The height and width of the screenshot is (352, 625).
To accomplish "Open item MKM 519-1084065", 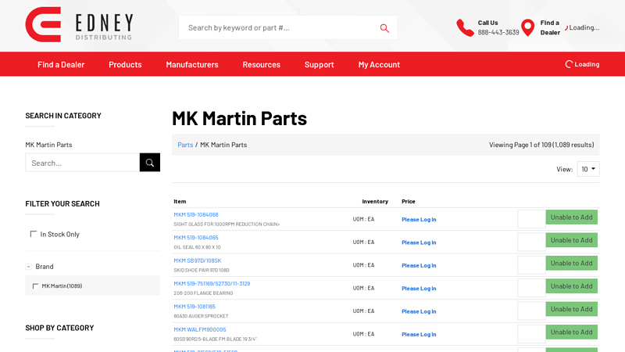I will [x=196, y=238].
